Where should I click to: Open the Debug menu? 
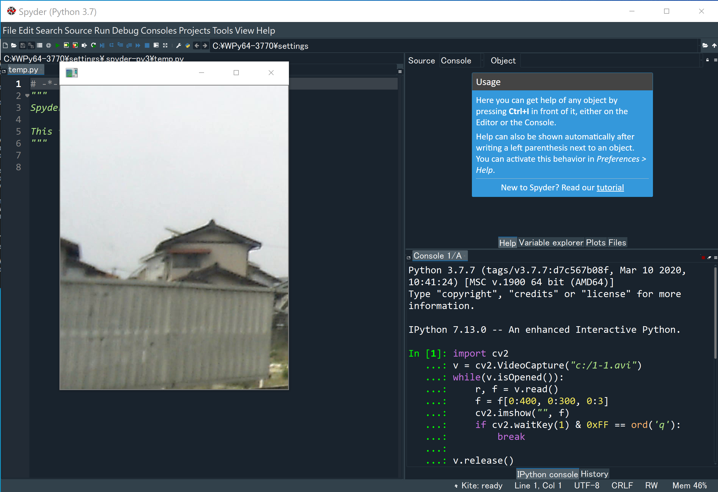[125, 31]
